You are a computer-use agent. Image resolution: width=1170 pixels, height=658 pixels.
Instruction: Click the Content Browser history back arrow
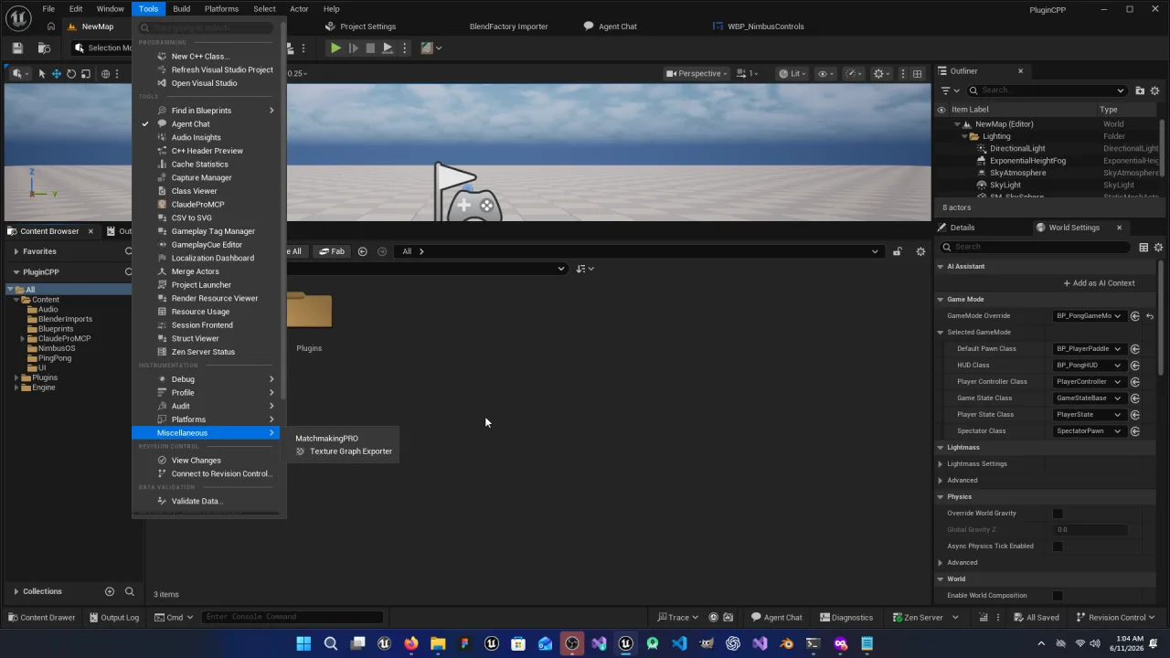point(362,251)
